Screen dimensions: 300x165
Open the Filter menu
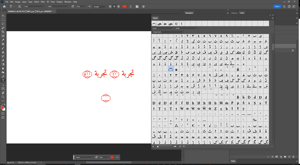pyautogui.click(x=43, y=2)
